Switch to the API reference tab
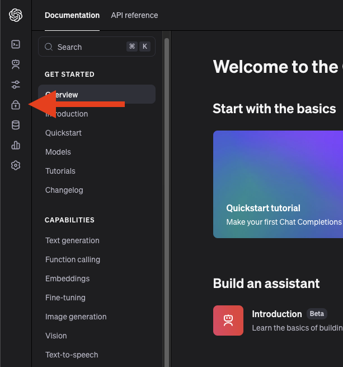The image size is (343, 367). tap(134, 15)
